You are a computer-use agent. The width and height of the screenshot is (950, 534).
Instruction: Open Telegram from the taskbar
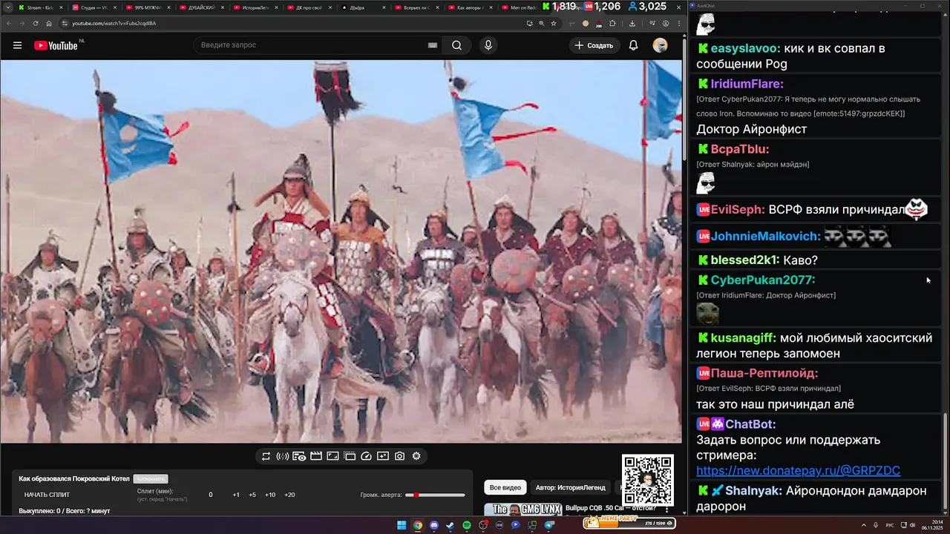(x=548, y=525)
